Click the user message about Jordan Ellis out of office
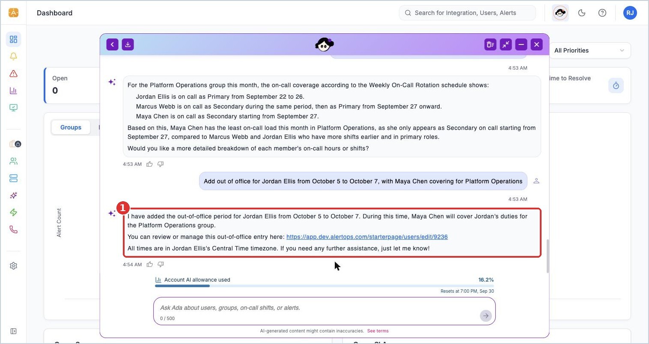Image resolution: width=649 pixels, height=344 pixels. click(363, 181)
